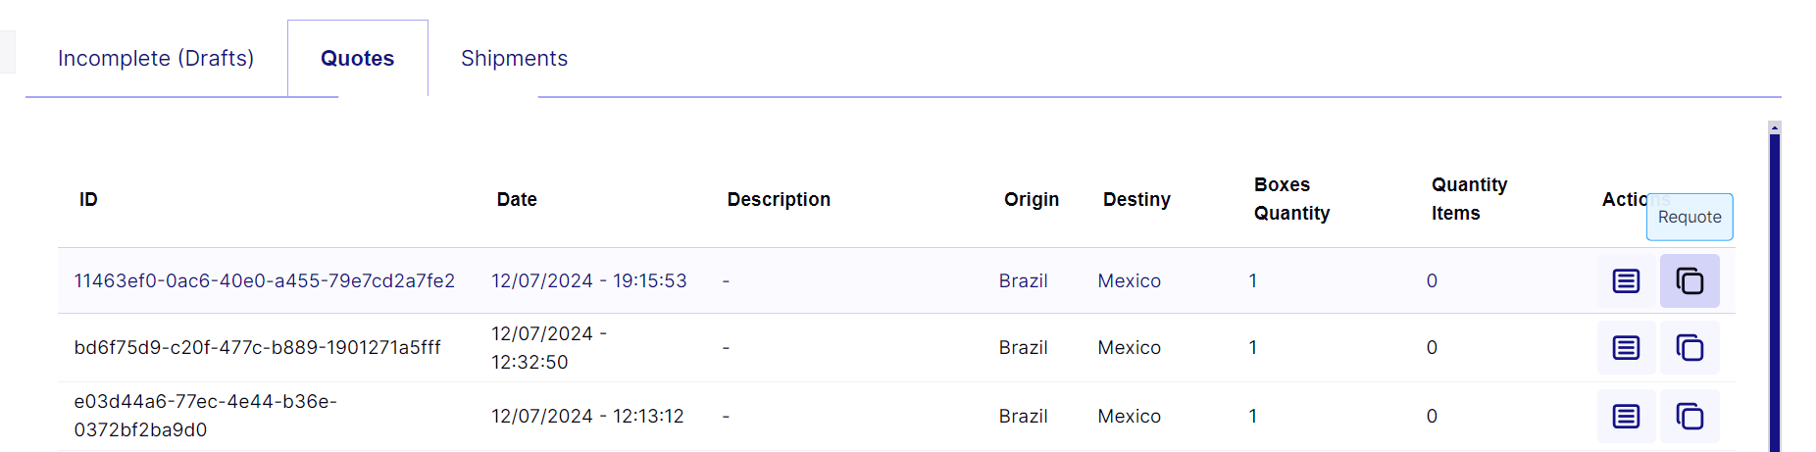Click the vertical scrollbar on the table
This screenshot has width=1816, height=452.
pyautogui.click(x=1774, y=292)
